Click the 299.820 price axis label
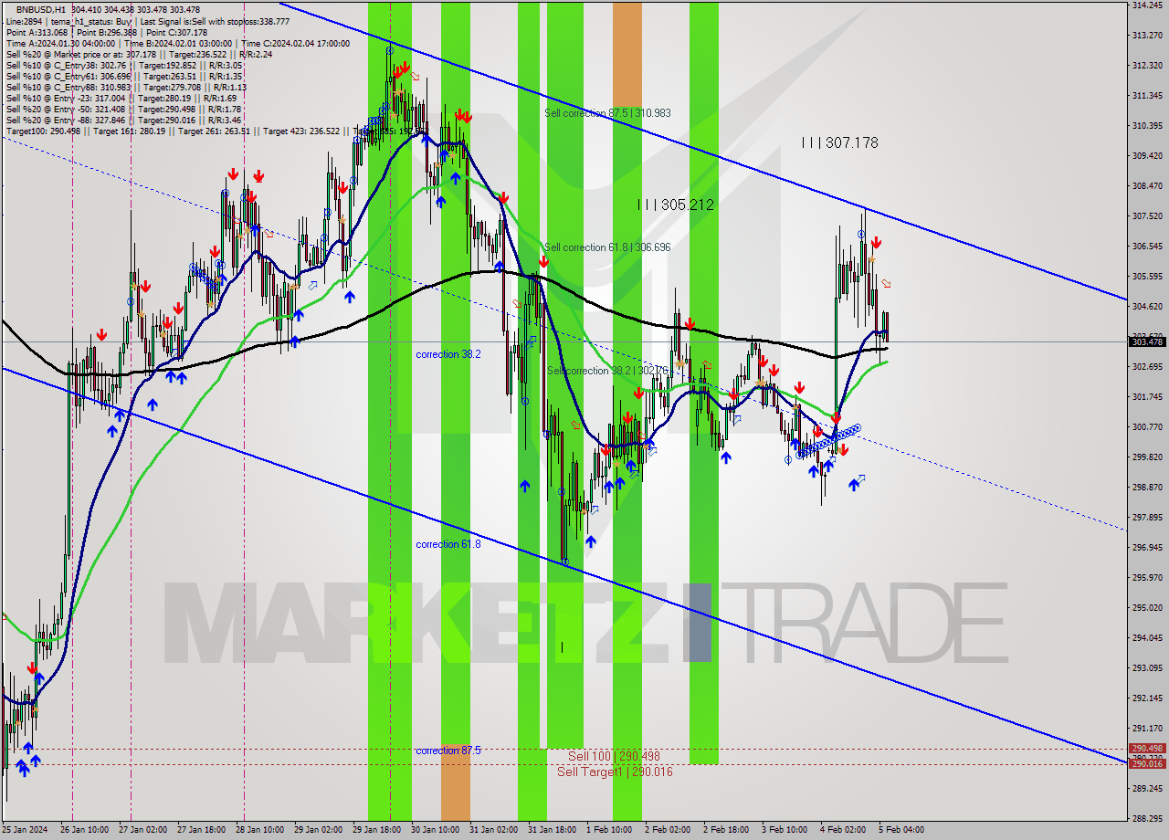This screenshot has width=1169, height=840. pyautogui.click(x=1147, y=457)
